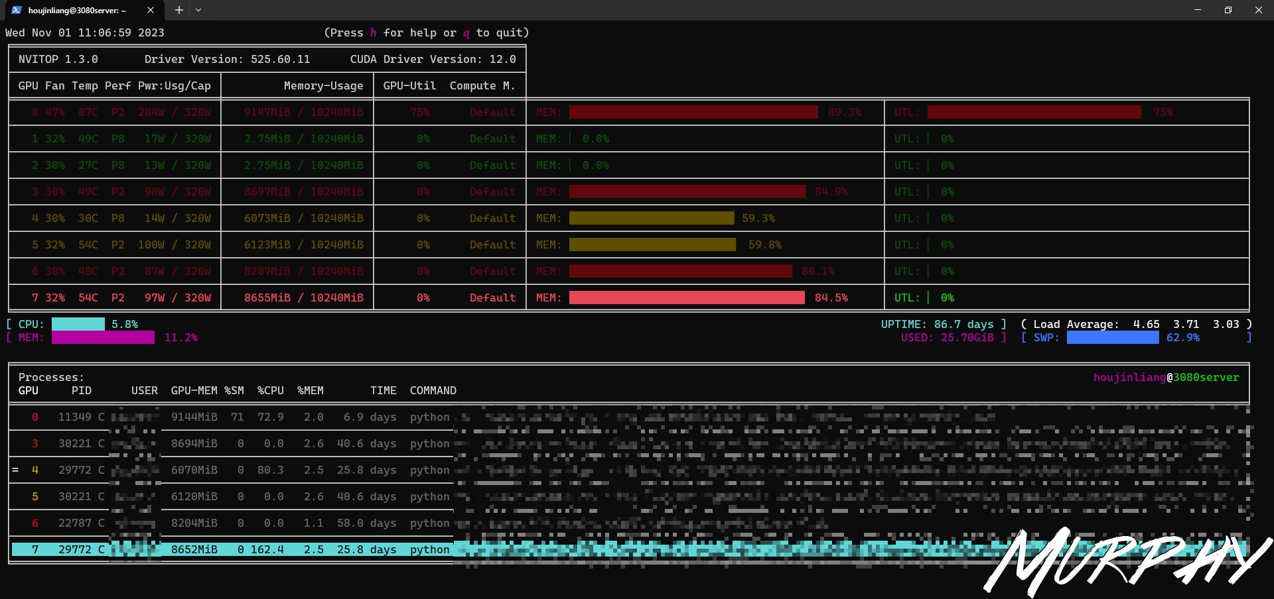Click the Processes: section label
The image size is (1274, 599).
52,377
